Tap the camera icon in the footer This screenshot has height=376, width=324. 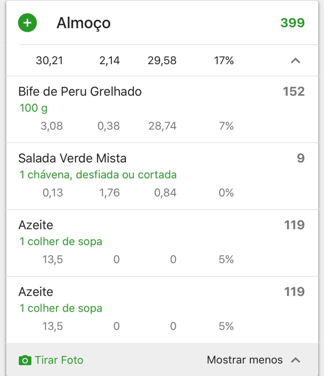25,360
